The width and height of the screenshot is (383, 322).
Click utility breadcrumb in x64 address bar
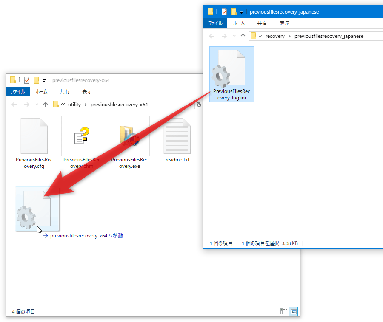click(x=74, y=105)
